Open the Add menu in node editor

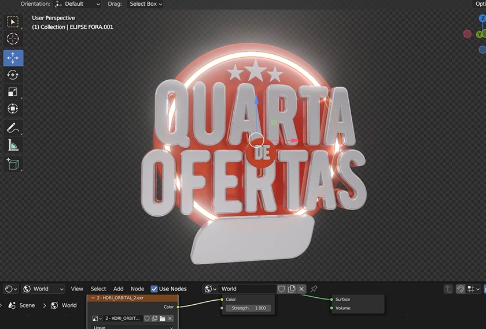pos(118,289)
